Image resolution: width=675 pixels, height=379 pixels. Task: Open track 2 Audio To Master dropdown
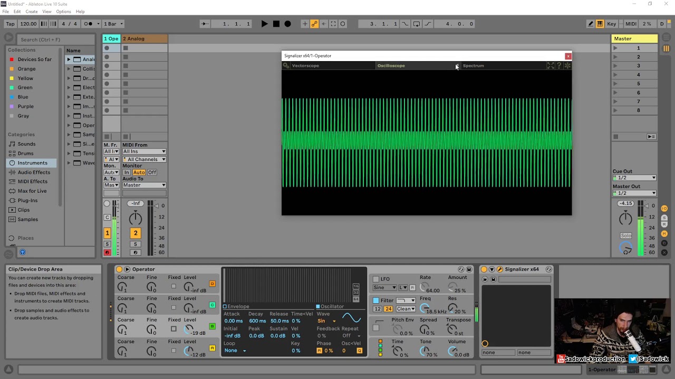[144, 185]
